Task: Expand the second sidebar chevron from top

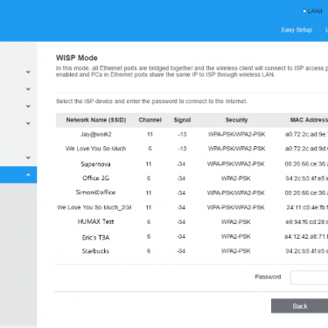Action: [28, 89]
